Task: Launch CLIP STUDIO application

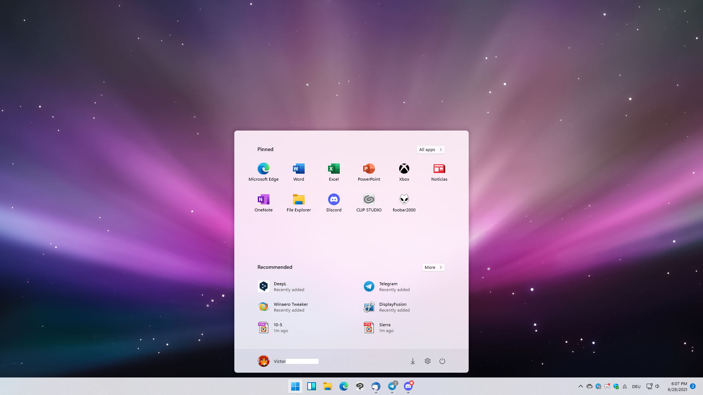Action: [x=369, y=199]
